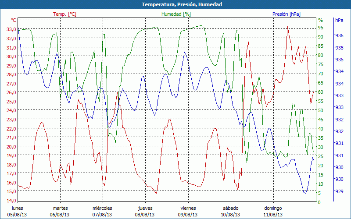
Task: Click the 25,0 temperature axis value
Action: coord(11,102)
